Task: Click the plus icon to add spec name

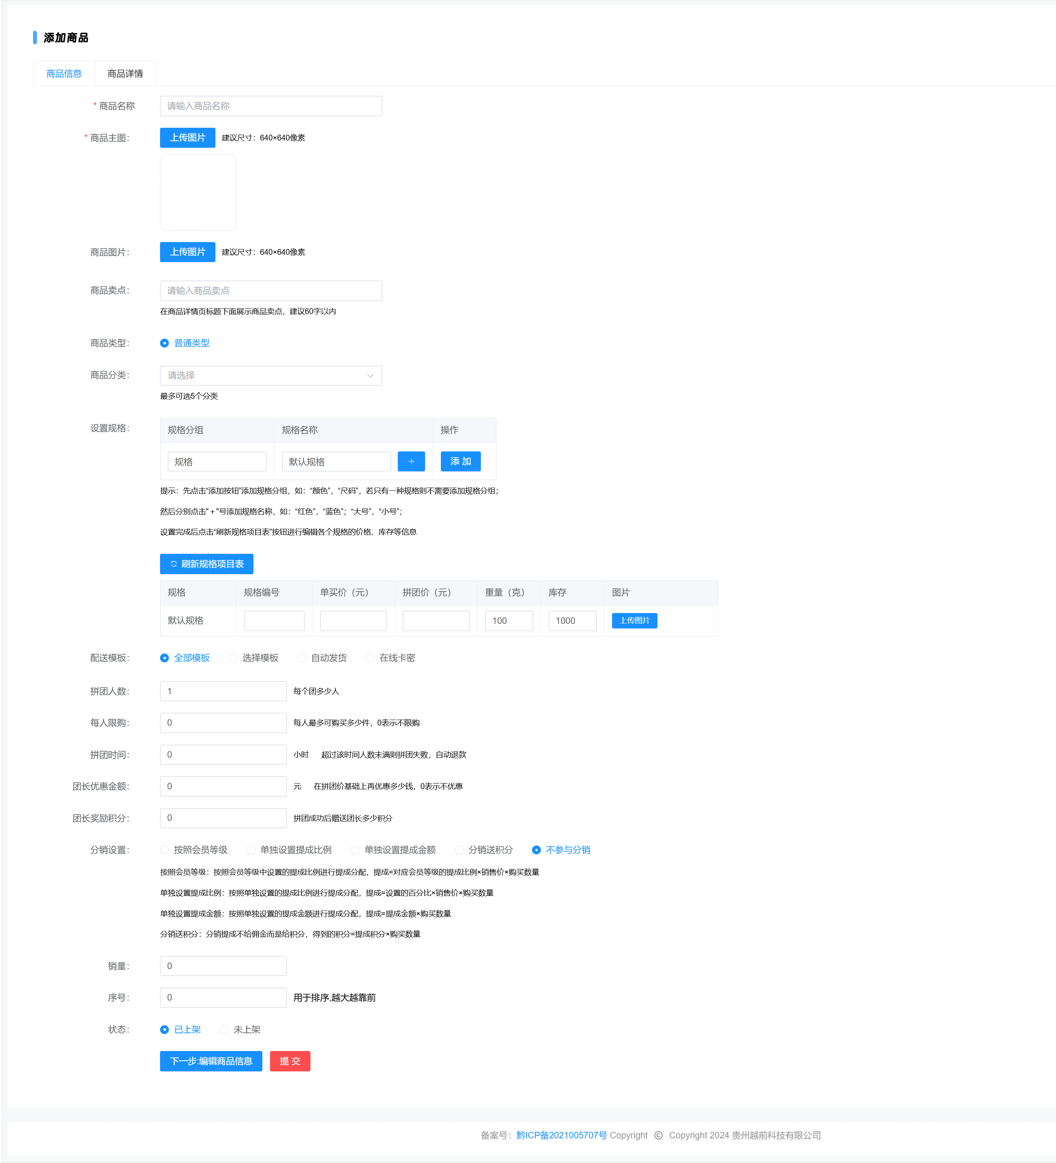Action: click(x=410, y=461)
